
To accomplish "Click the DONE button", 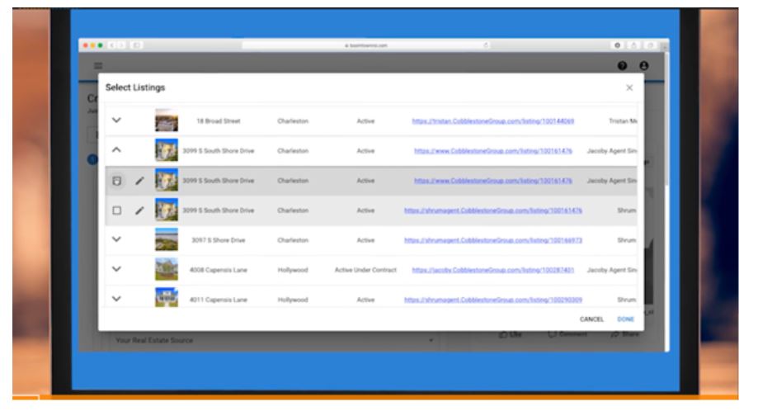I will [625, 319].
